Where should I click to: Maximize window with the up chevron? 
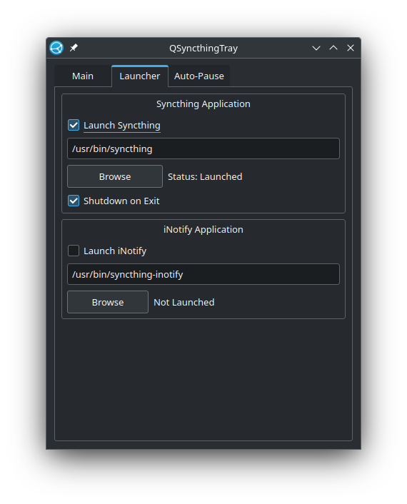pyautogui.click(x=333, y=48)
